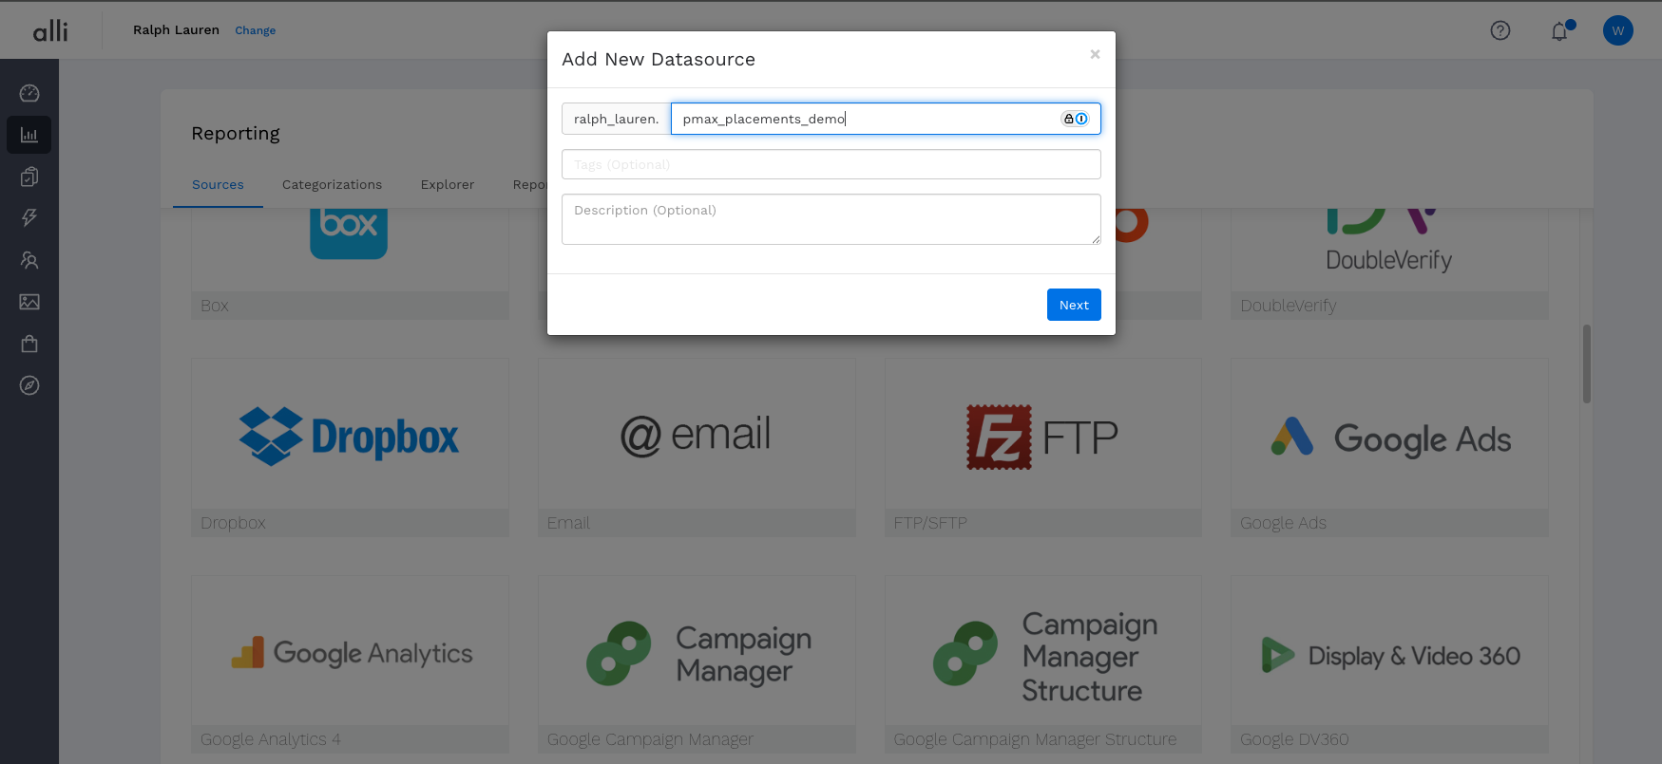
Task: Click the page vertical scrollbar
Action: point(1586,364)
